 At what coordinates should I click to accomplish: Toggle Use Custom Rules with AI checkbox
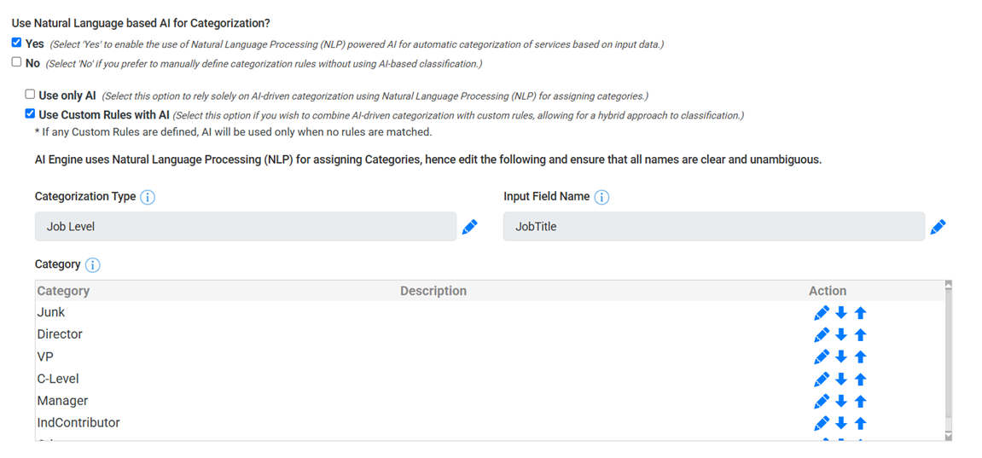click(x=31, y=113)
